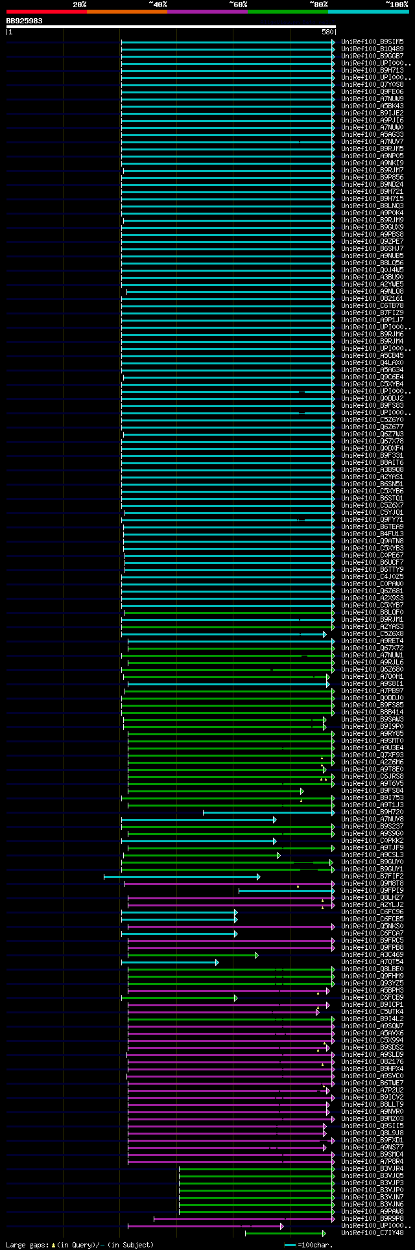Select the UniRef100_A7QT54 label
Screen dimensions: 415x1250
[x=372, y=961]
